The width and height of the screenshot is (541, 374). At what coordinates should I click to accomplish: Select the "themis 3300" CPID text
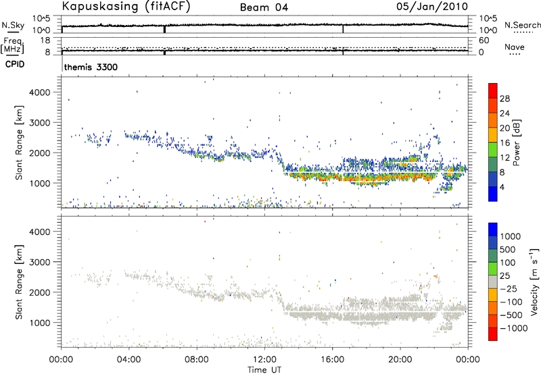91,67
